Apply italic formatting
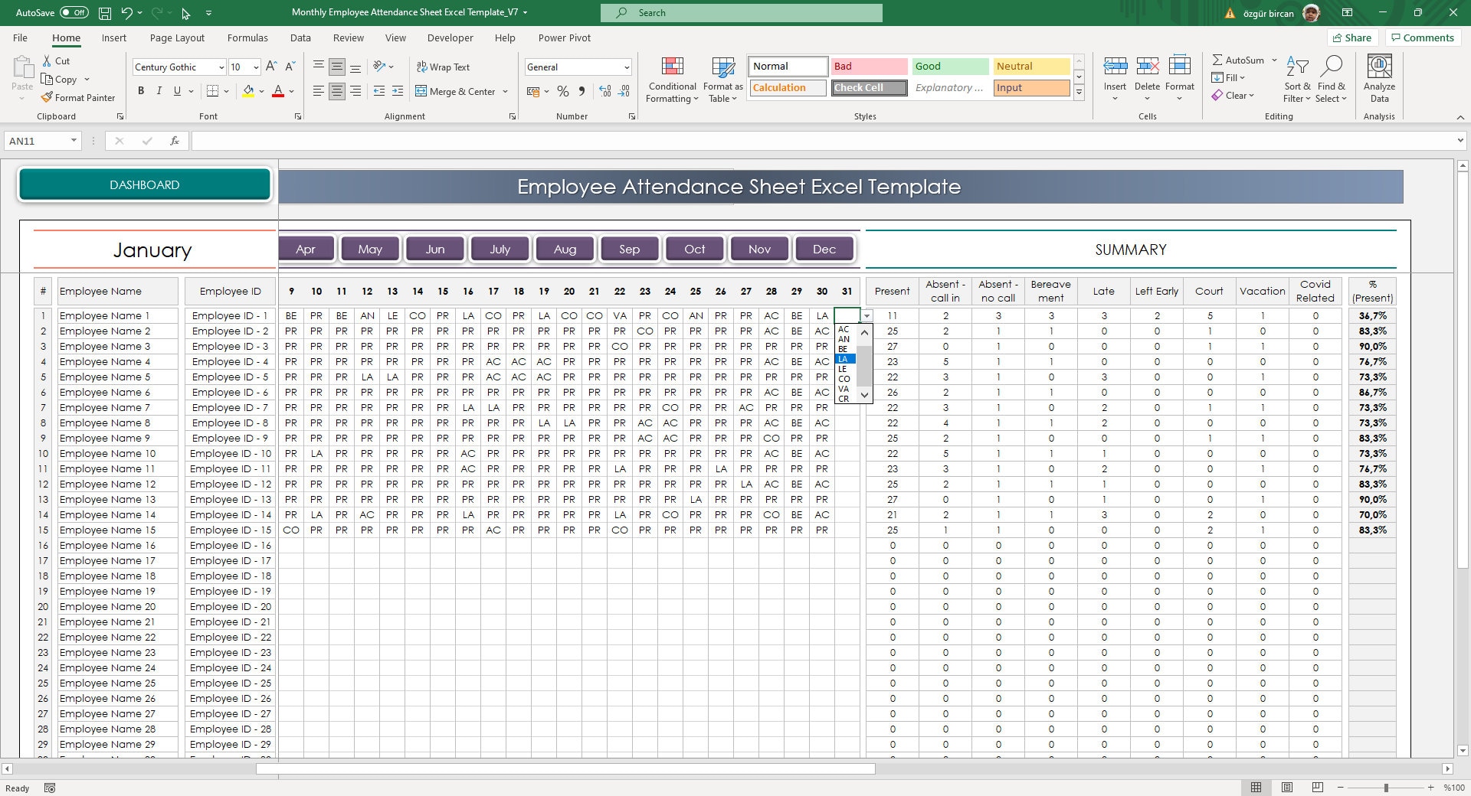This screenshot has width=1471, height=796. point(159,91)
